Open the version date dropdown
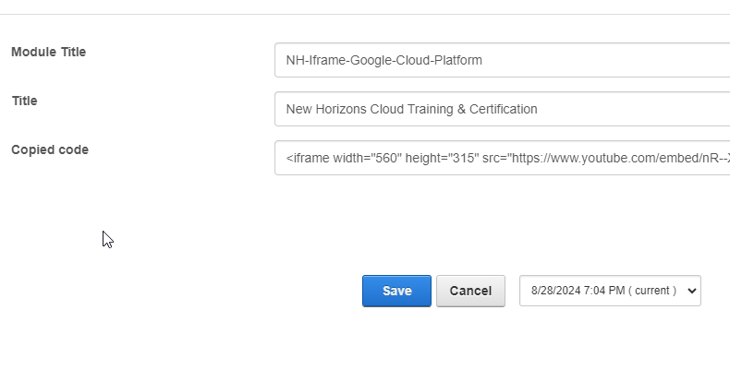The image size is (730, 370). click(609, 291)
